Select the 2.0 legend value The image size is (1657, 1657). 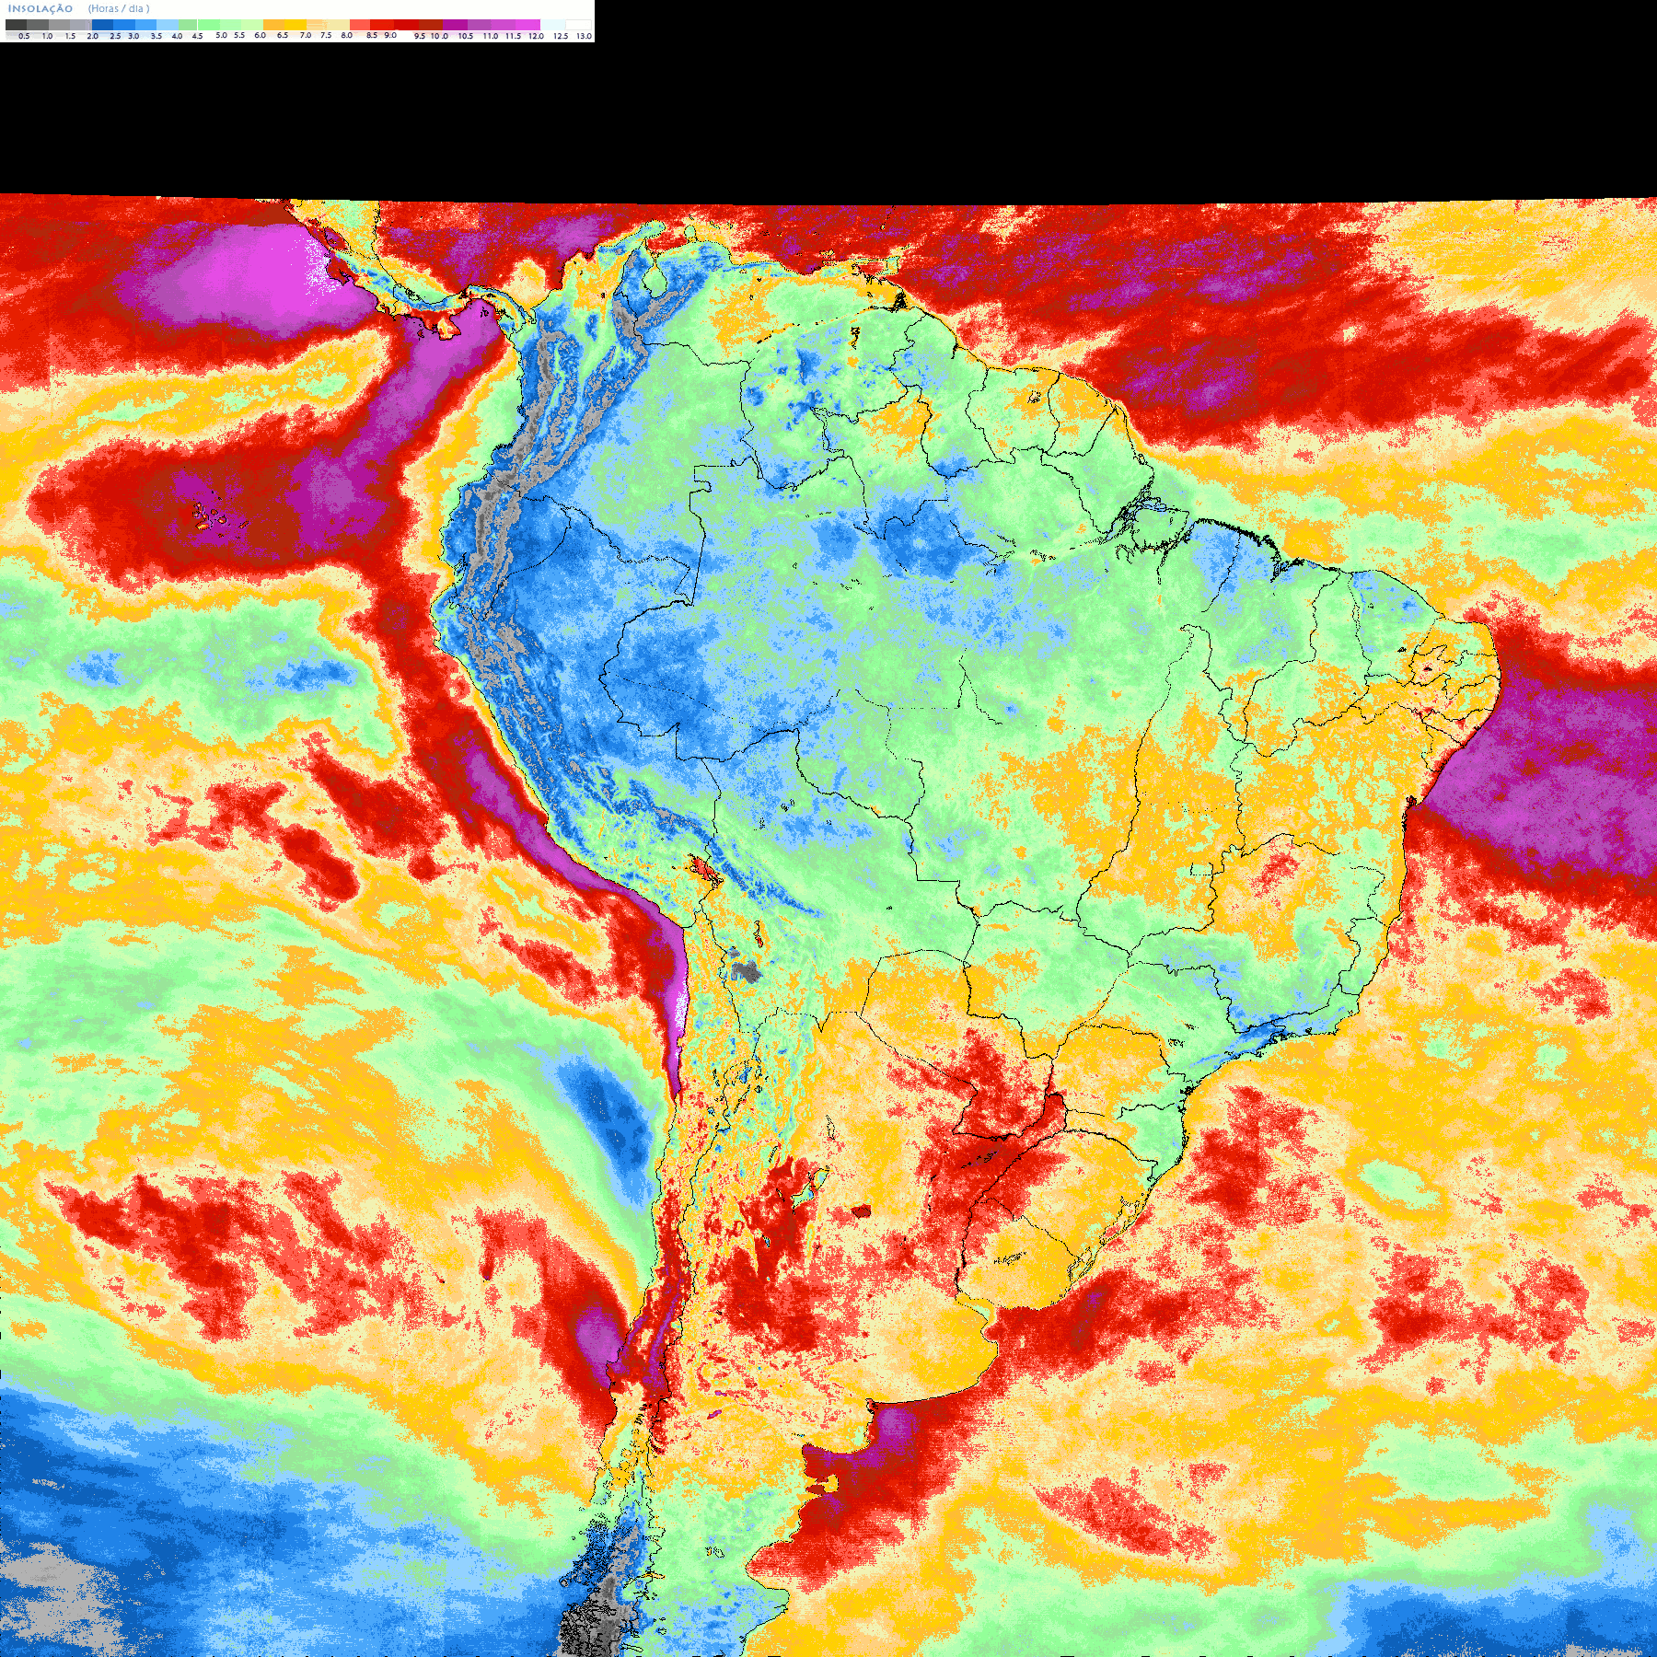[93, 36]
